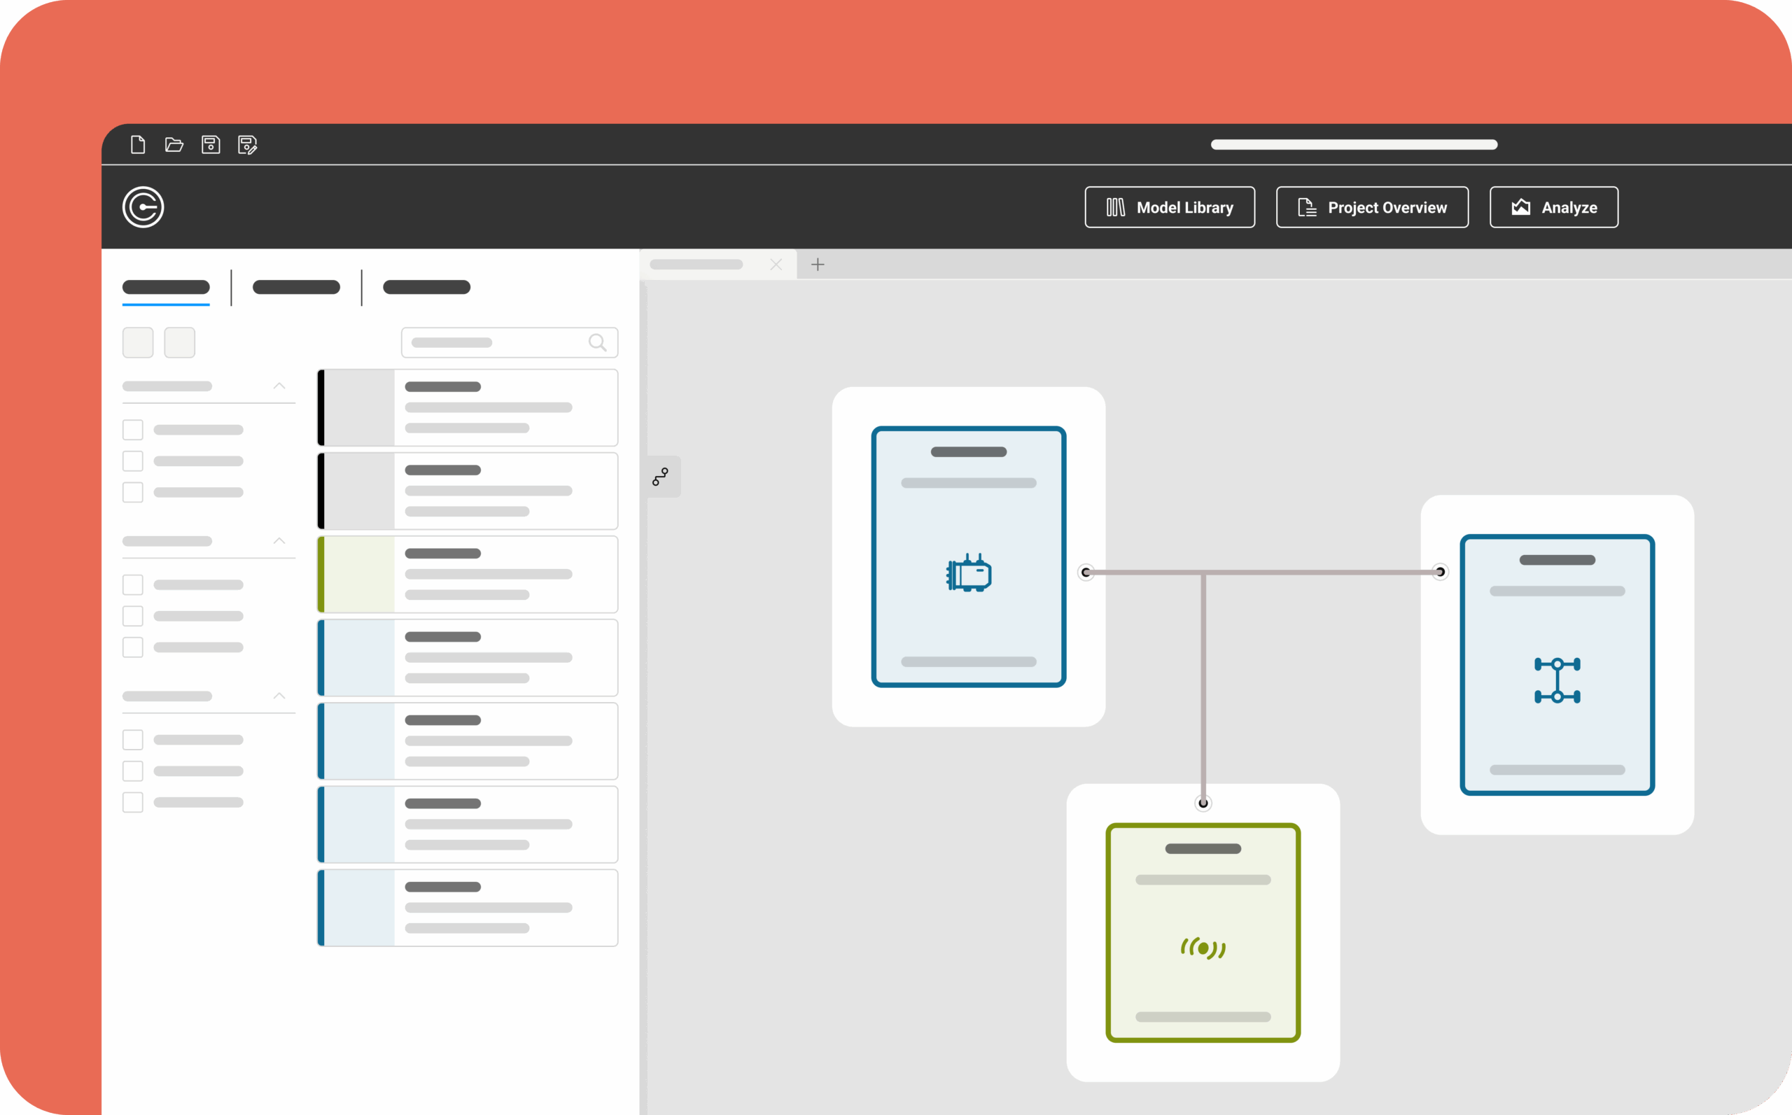1792x1115 pixels.
Task: Click the open folder icon
Action: pyautogui.click(x=174, y=144)
